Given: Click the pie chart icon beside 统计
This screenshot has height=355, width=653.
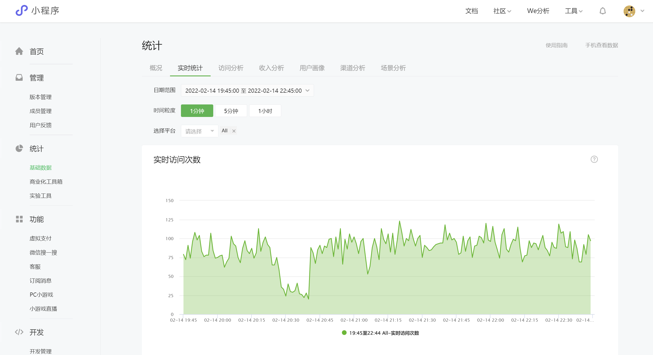Looking at the screenshot, I should [19, 148].
